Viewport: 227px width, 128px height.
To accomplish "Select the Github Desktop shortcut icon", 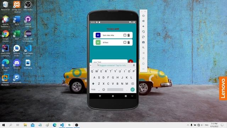I will [x=28, y=21].
